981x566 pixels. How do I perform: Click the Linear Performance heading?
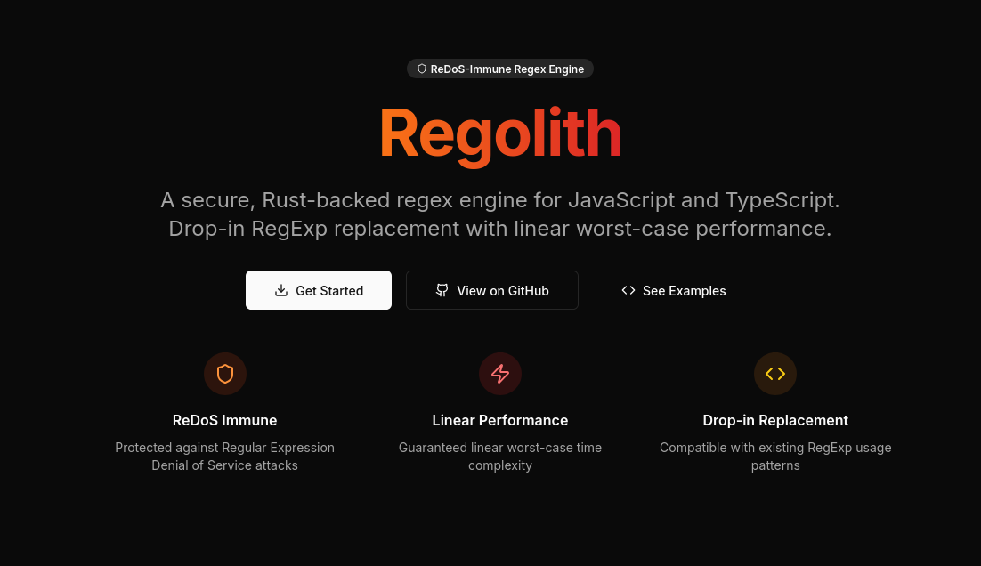point(500,420)
